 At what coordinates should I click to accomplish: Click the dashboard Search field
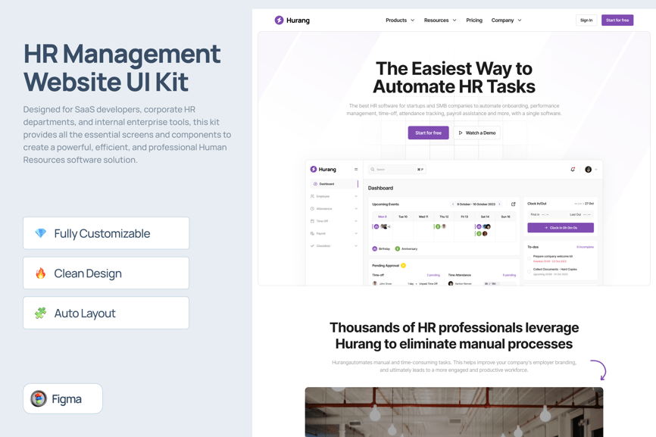pyautogui.click(x=395, y=170)
